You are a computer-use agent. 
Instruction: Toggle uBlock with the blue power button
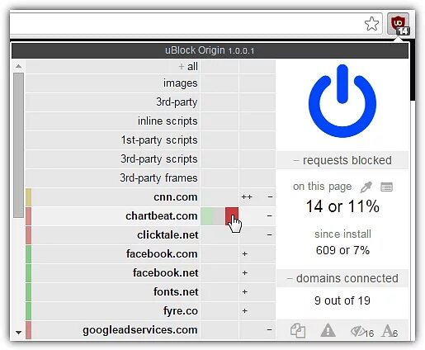pyautogui.click(x=342, y=101)
